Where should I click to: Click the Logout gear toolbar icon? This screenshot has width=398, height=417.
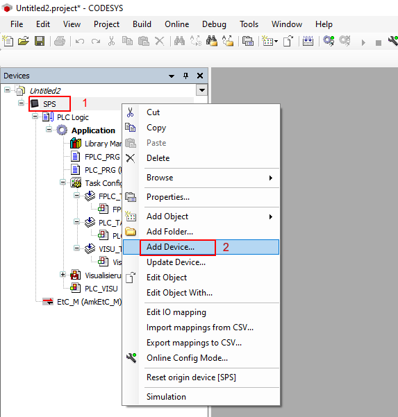point(345,41)
